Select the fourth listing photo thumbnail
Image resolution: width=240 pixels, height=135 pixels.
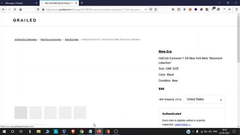(65, 112)
